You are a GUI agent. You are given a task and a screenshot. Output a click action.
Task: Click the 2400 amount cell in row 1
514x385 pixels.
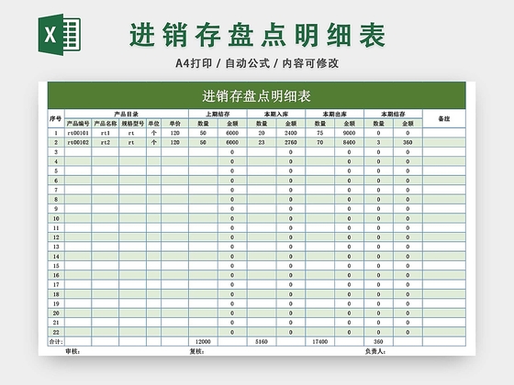coord(291,133)
